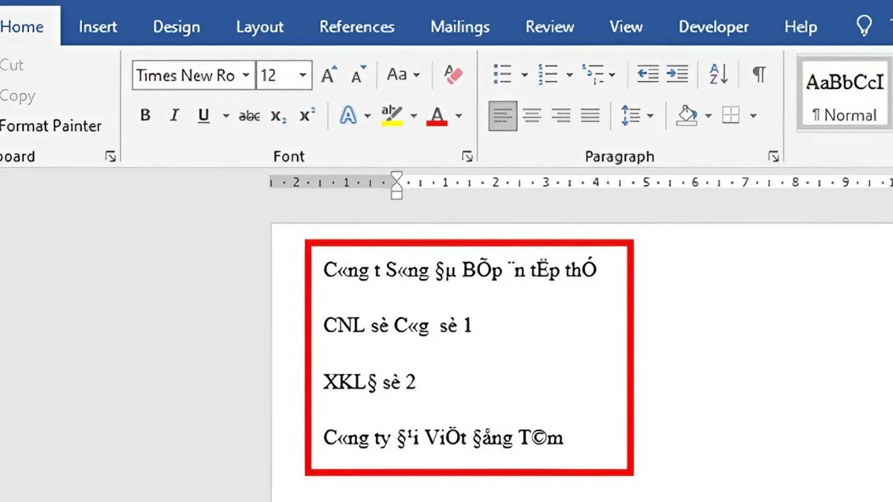Image resolution: width=893 pixels, height=502 pixels.
Task: Click Cut button
Action: (x=12, y=65)
